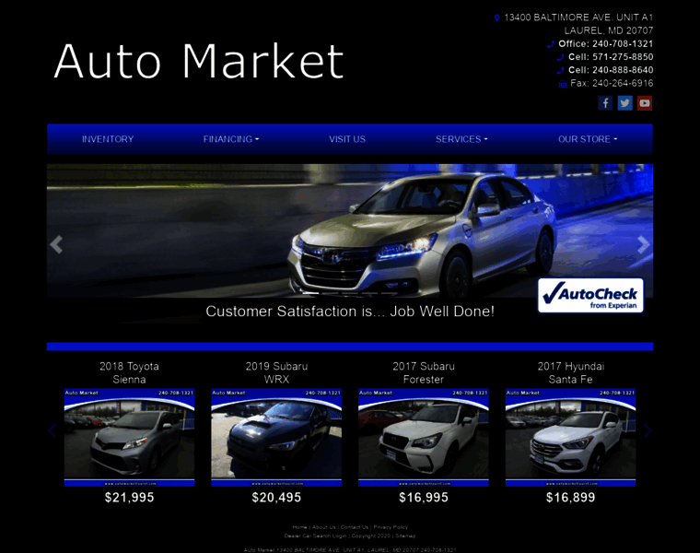Image resolution: width=700 pixels, height=553 pixels.
Task: Expand the Financing dropdown menu
Action: pos(231,139)
